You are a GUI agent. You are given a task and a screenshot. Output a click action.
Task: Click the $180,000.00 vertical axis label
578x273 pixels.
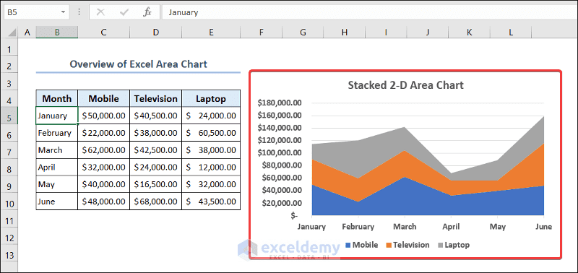[280, 103]
